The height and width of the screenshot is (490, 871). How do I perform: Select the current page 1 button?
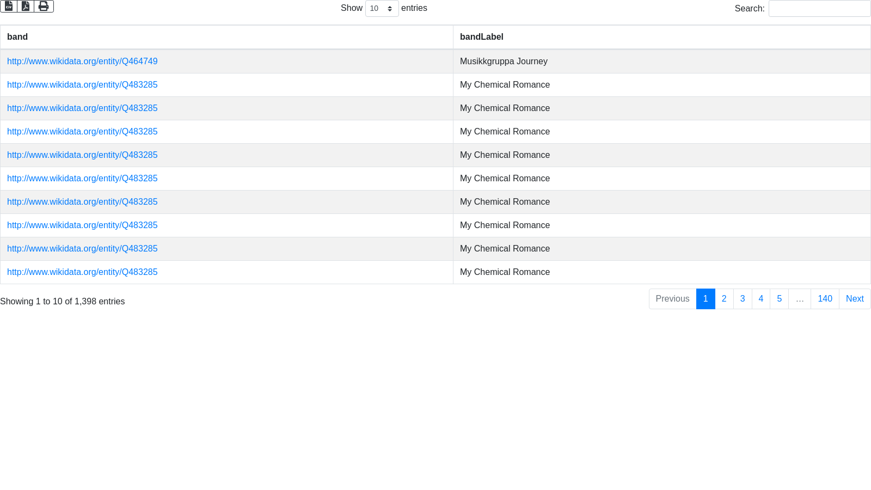[706, 299]
